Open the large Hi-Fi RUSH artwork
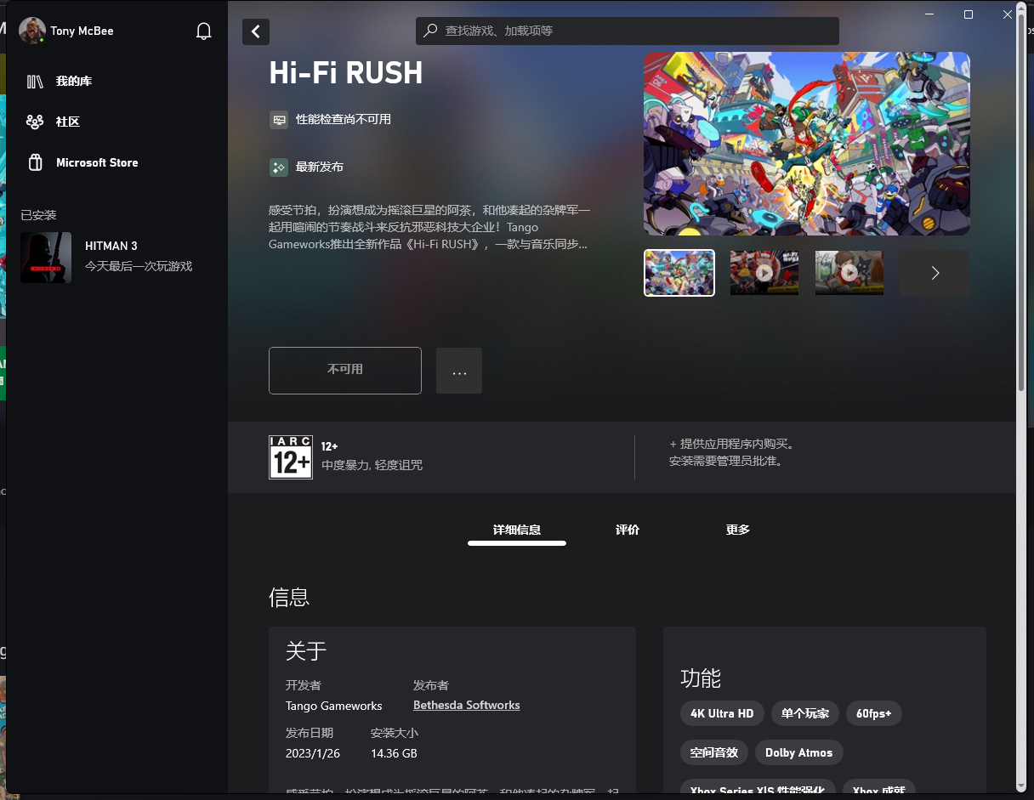 [806, 144]
